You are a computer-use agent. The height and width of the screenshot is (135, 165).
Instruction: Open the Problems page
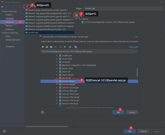pyautogui.click(x=10, y=47)
